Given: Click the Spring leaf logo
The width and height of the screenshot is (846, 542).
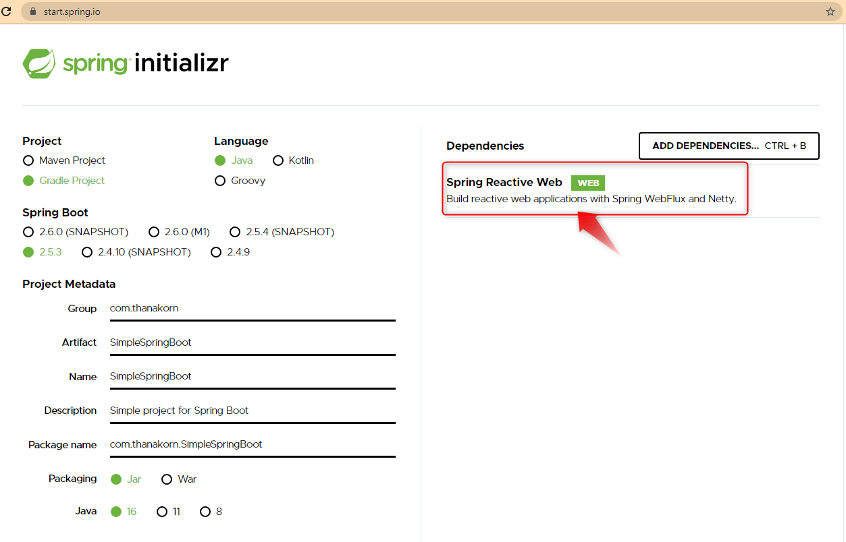Looking at the screenshot, I should click(x=41, y=62).
